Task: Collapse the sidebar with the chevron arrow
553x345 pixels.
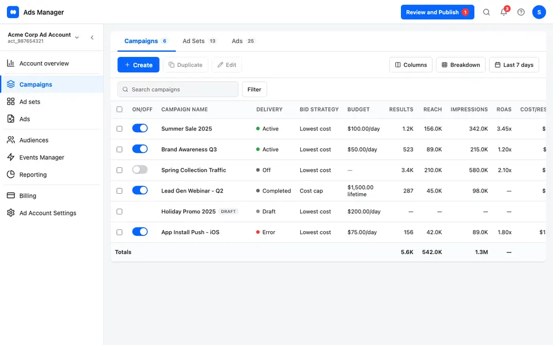Action: pyautogui.click(x=92, y=37)
